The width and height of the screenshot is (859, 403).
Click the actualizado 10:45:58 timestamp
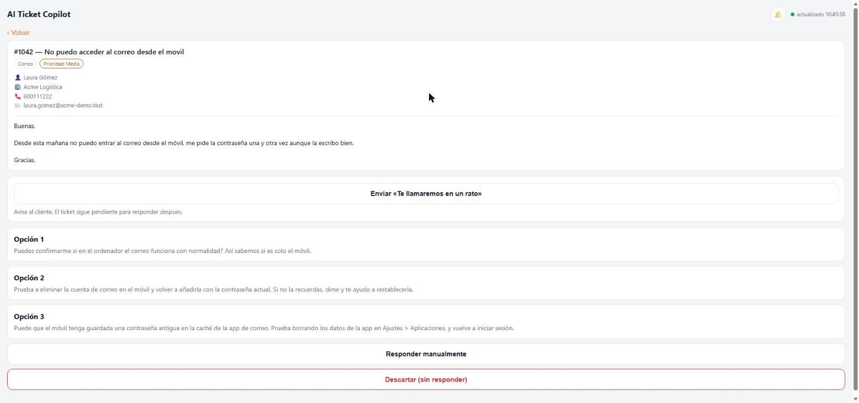point(821,15)
